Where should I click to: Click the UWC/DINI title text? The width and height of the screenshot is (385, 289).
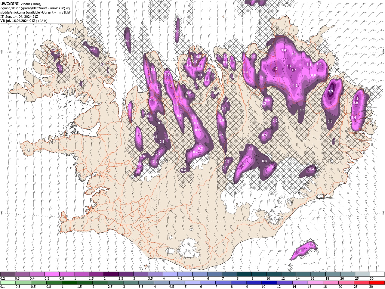[x=10, y=4]
